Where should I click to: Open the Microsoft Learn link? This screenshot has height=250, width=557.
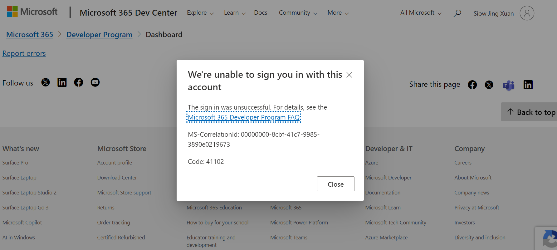[x=383, y=208]
